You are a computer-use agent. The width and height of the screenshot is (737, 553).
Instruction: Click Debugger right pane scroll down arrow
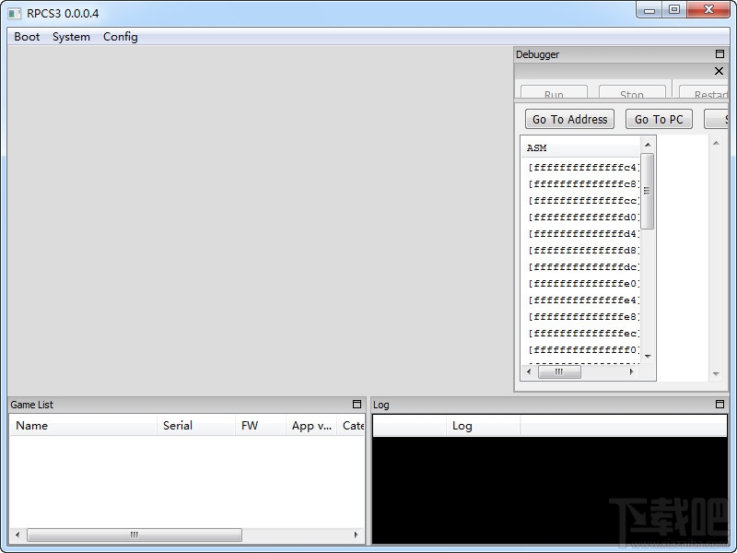click(716, 374)
